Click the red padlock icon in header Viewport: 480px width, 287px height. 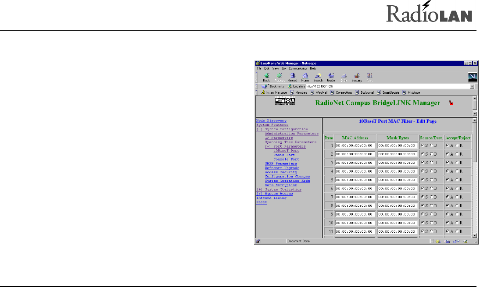451,103
